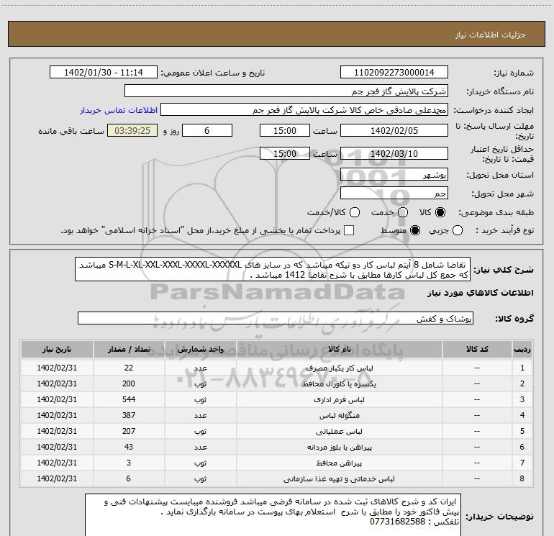Click the delivery province field بوشهر
This screenshot has height=536, width=554.
(x=394, y=175)
